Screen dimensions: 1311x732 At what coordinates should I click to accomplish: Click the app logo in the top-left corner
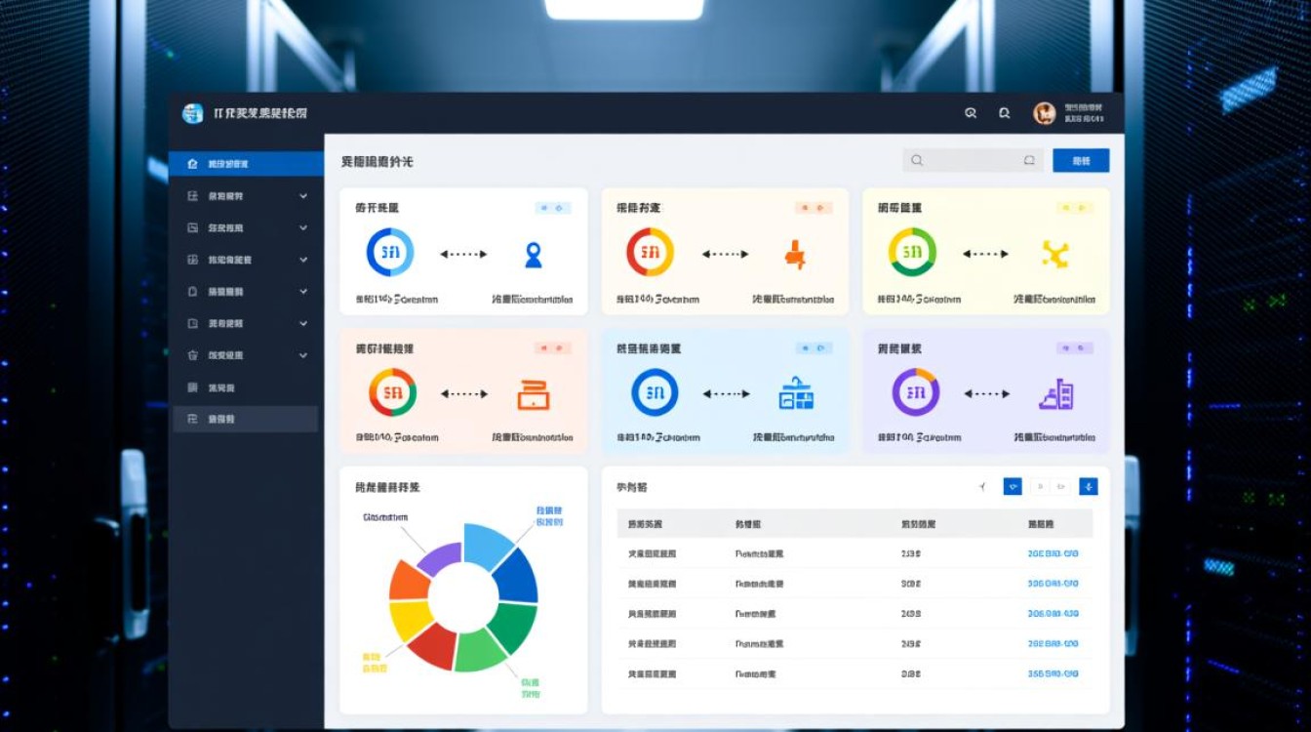(192, 113)
